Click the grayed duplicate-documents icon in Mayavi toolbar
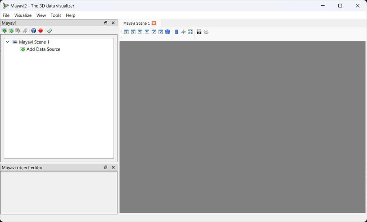The height and width of the screenshot is (222, 367). pyautogui.click(x=18, y=31)
